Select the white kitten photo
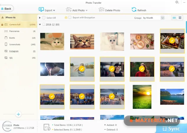Screen dimensions: 187x133 pos(112,41)
